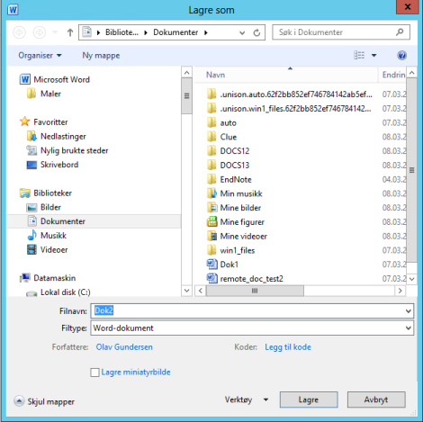The width and height of the screenshot is (423, 422).
Task: Click the Avbryt button
Action: coord(376,400)
